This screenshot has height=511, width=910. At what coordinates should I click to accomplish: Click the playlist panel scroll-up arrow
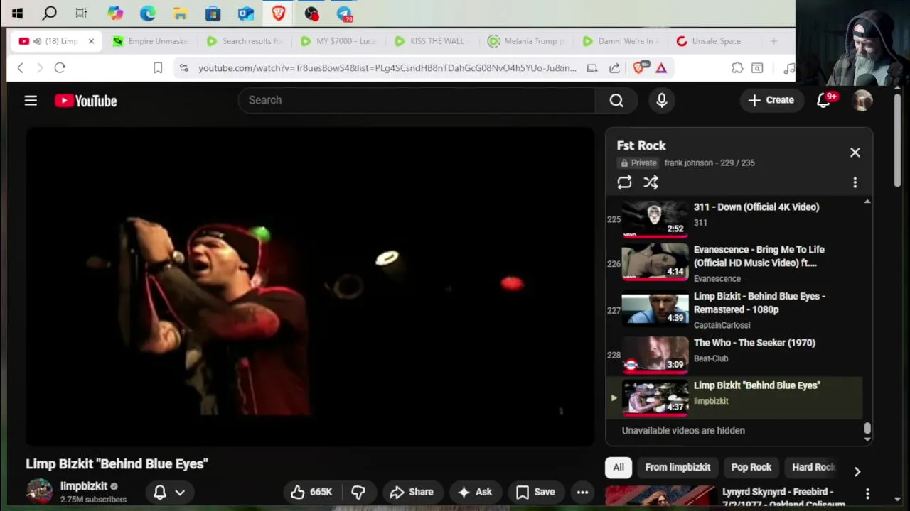click(867, 202)
